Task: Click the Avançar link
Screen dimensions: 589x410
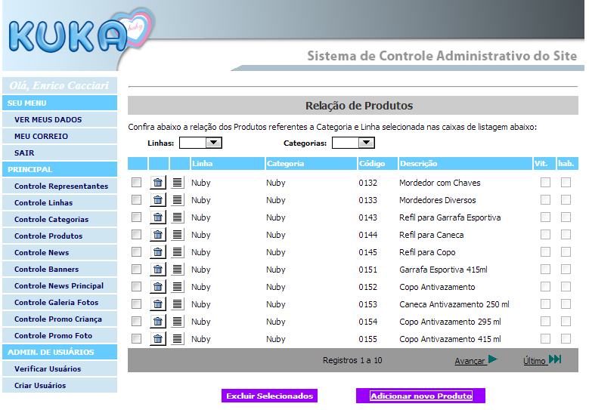Action: coord(470,361)
